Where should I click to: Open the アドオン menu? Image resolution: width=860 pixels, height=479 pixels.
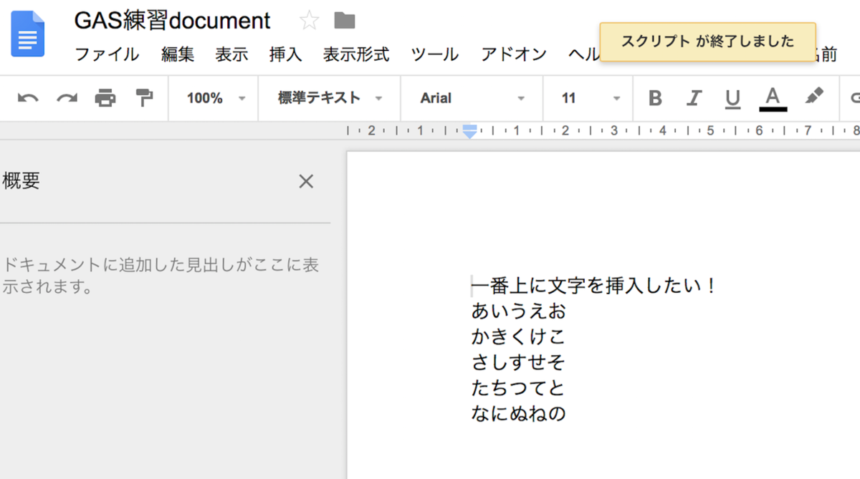point(514,54)
